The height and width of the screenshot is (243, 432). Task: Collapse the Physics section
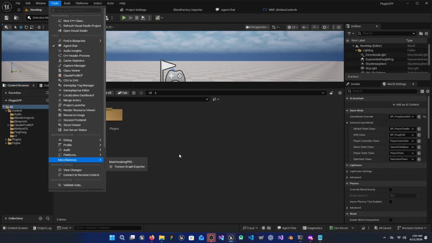[347, 184]
